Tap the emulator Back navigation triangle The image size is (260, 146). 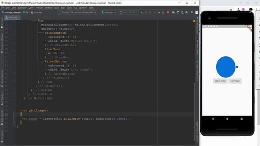point(213,119)
